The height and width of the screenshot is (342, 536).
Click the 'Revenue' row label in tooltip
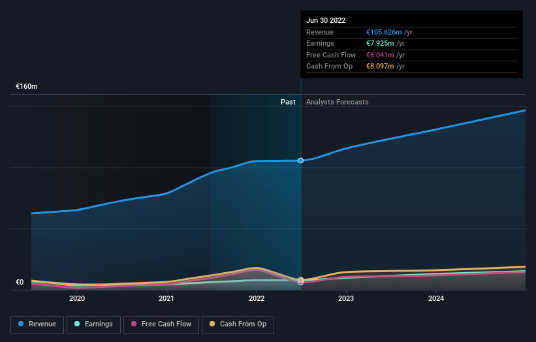click(320, 32)
